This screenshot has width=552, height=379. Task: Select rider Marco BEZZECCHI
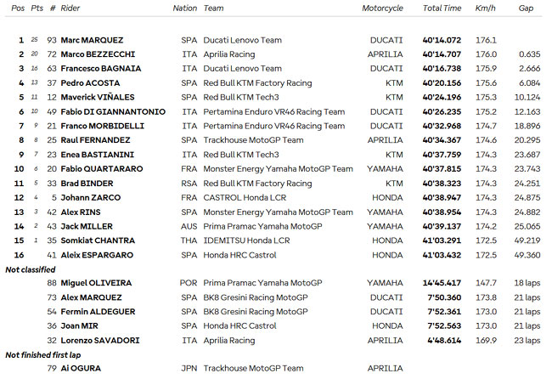click(x=98, y=54)
